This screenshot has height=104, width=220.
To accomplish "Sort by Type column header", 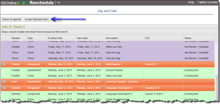I will [x=36, y=38].
